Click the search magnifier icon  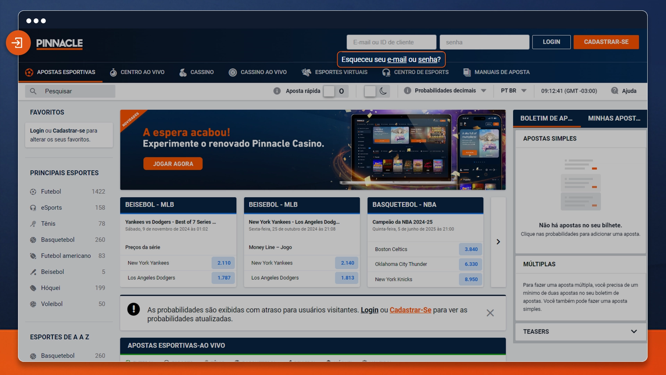[x=33, y=91]
